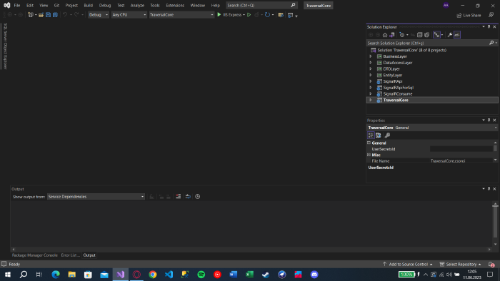Click Show All Files in Solution Explorer
Image resolution: width=500 pixels, height=281 pixels.
(x=426, y=35)
